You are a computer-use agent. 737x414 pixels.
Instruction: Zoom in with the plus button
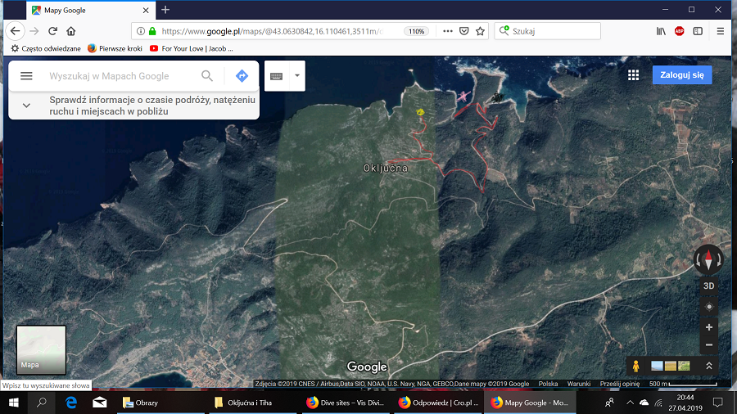[x=709, y=327]
